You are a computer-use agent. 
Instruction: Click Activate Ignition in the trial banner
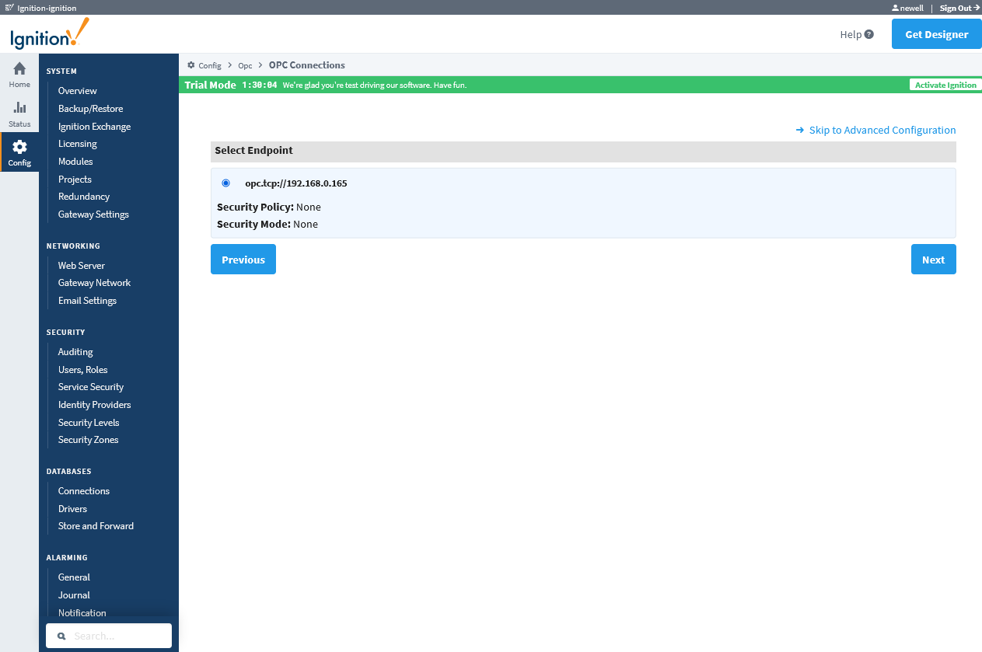click(x=945, y=85)
